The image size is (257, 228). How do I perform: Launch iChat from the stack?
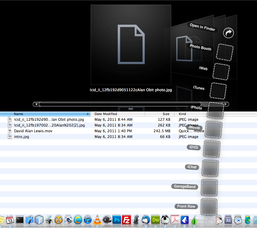pos(210,168)
